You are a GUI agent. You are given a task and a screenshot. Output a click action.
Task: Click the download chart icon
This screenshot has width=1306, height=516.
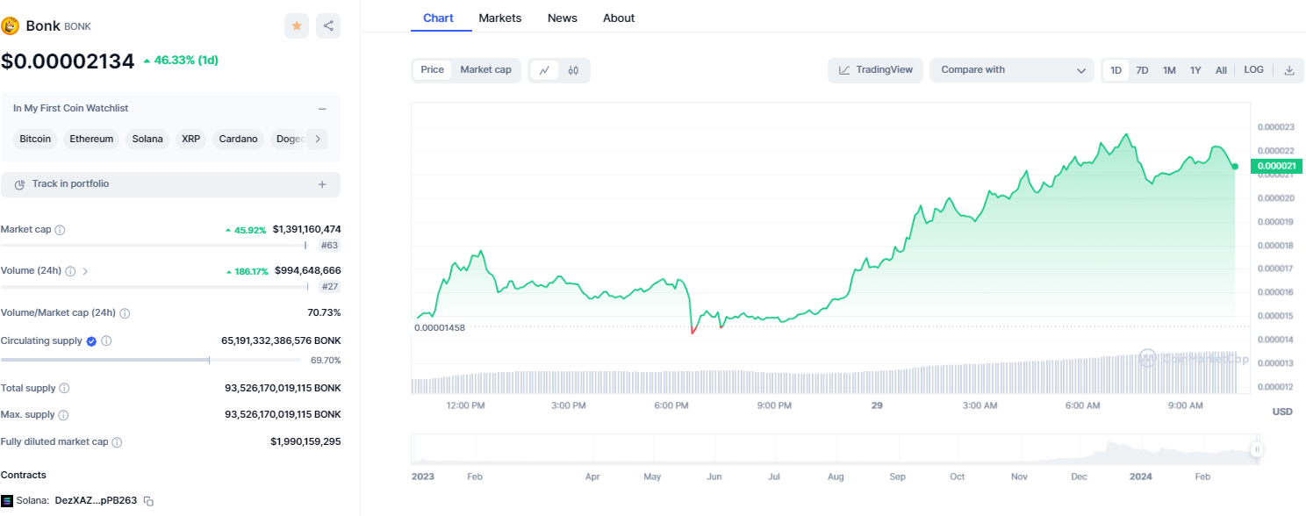[1289, 70]
